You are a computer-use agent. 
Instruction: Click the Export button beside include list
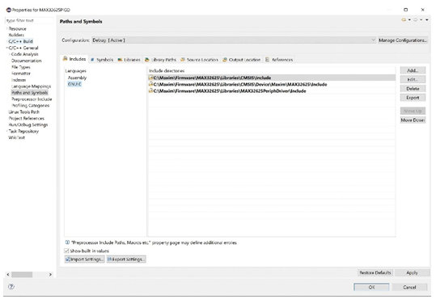pos(413,98)
